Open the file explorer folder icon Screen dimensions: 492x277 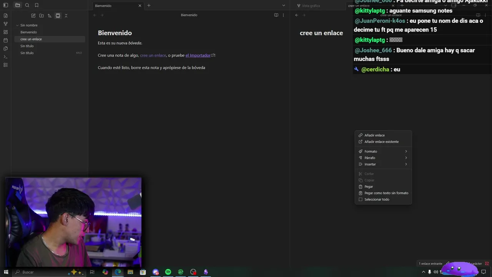(18, 5)
